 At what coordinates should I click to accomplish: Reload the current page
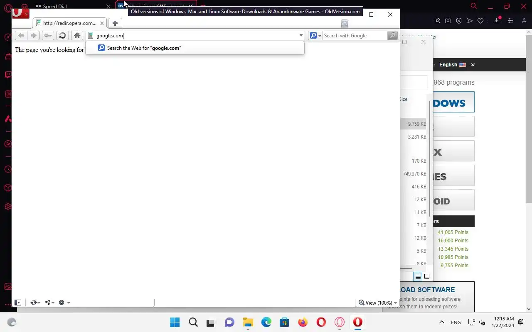(62, 36)
